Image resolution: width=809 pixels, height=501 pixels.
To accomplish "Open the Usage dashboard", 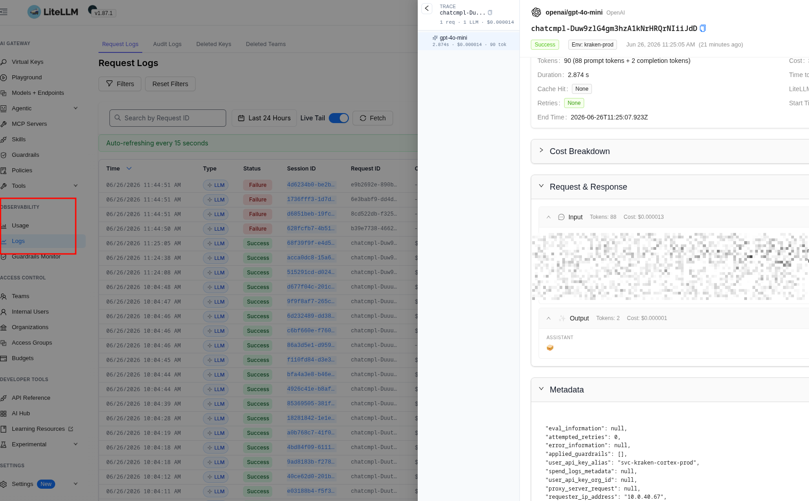I will pyautogui.click(x=20, y=226).
